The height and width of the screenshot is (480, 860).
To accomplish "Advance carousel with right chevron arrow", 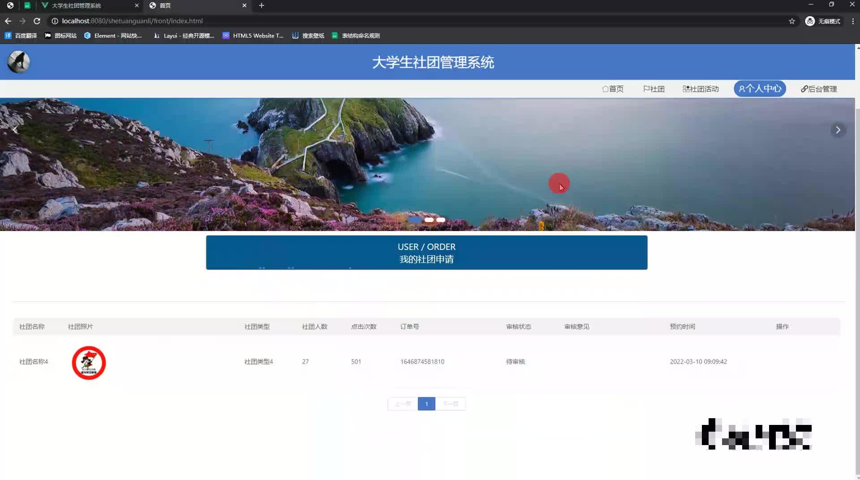I will click(838, 130).
